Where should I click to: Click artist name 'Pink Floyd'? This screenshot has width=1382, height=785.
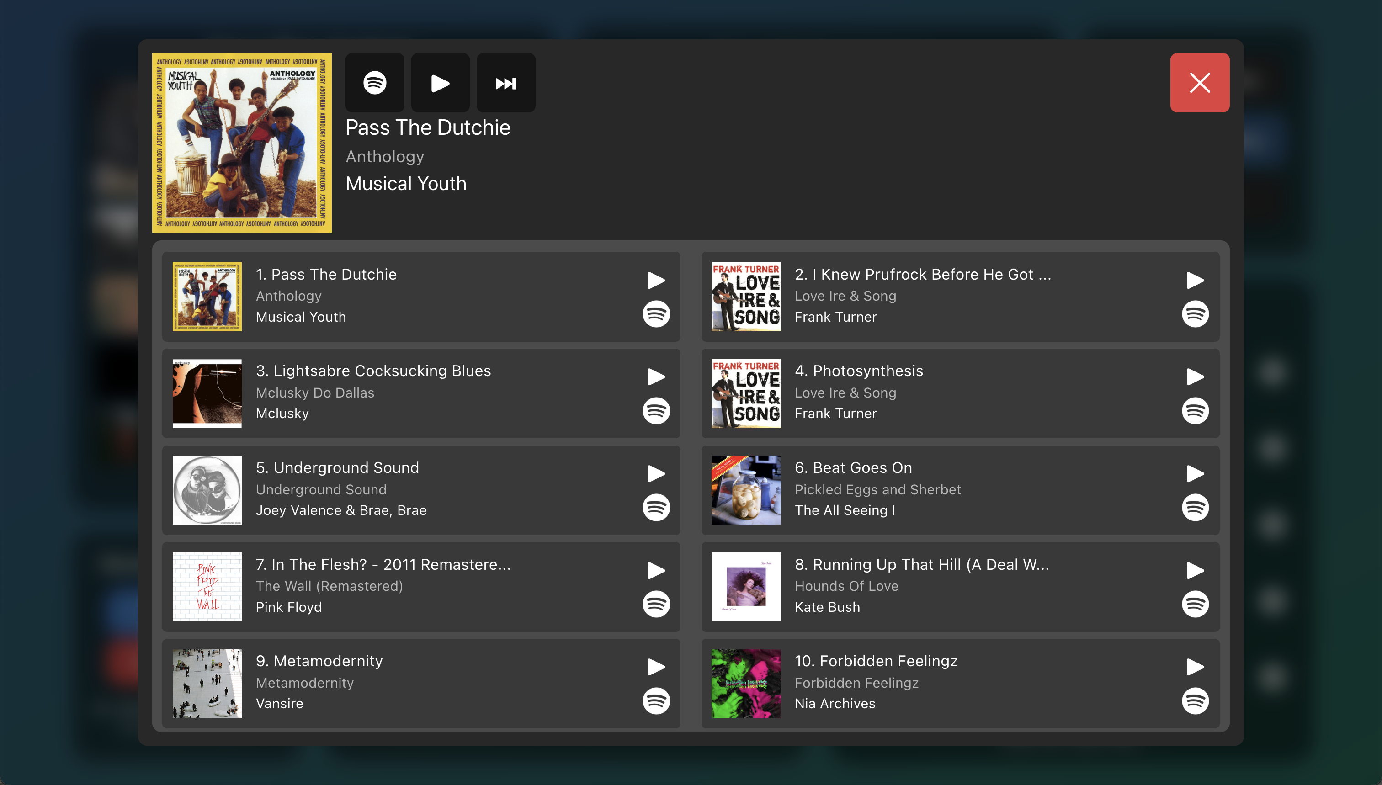click(289, 607)
